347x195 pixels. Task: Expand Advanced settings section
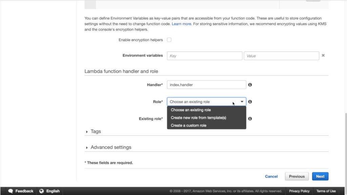[x=87, y=148]
